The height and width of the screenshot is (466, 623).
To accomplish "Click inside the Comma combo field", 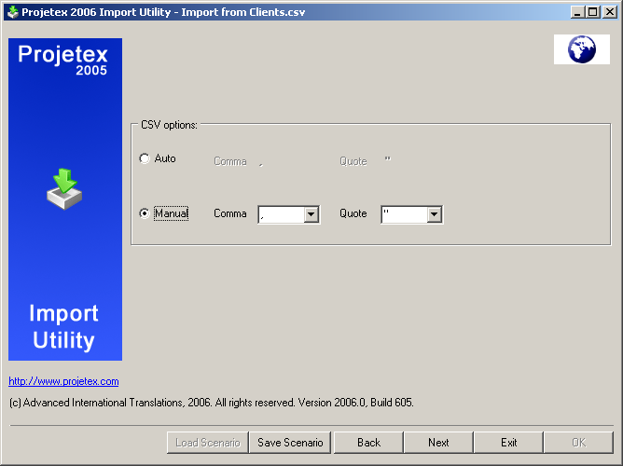I will pyautogui.click(x=282, y=214).
